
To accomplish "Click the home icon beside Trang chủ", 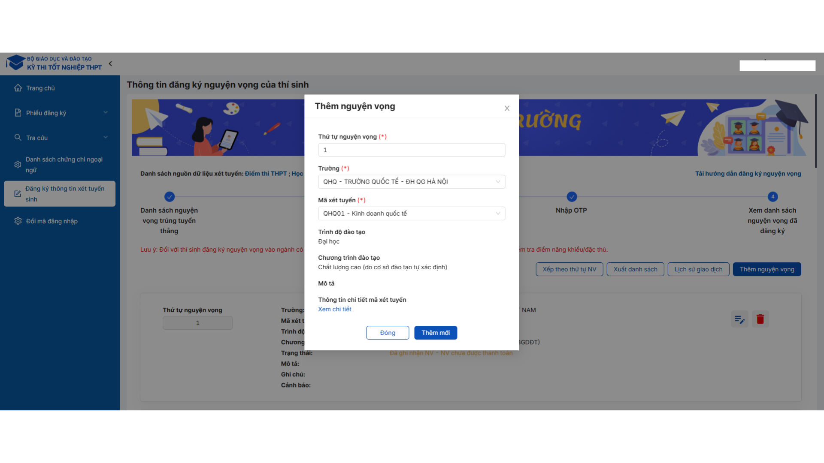I will coord(18,88).
